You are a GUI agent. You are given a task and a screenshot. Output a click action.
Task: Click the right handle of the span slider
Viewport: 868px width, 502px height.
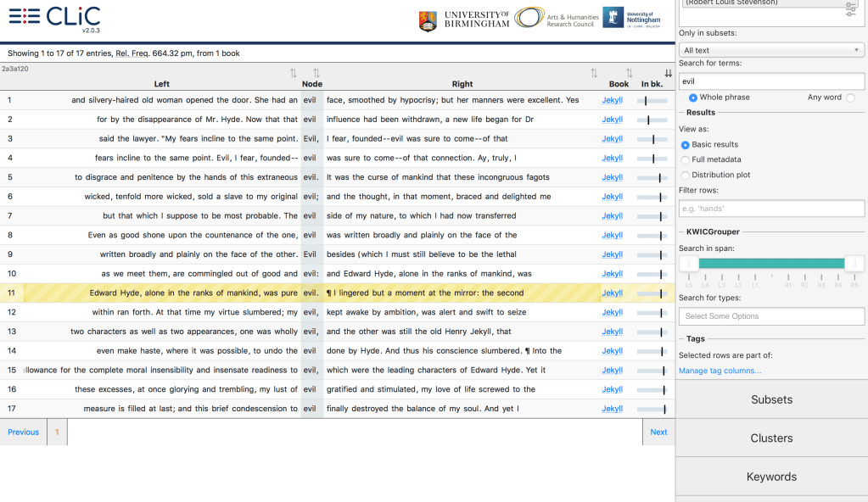point(854,264)
